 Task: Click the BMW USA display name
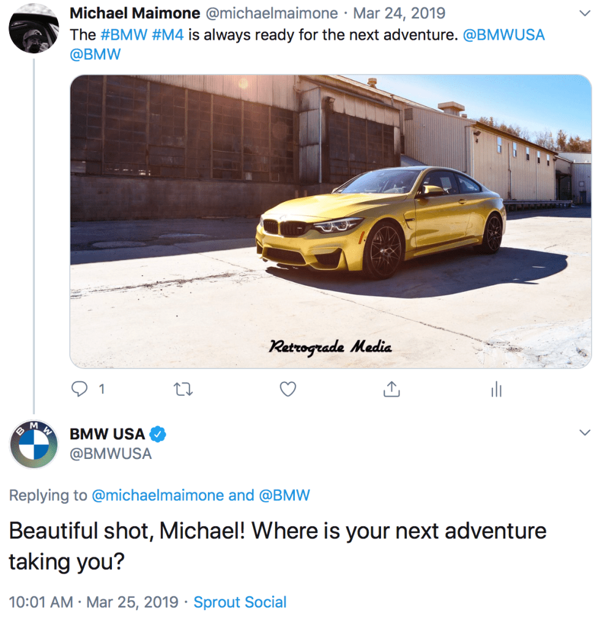point(107,434)
